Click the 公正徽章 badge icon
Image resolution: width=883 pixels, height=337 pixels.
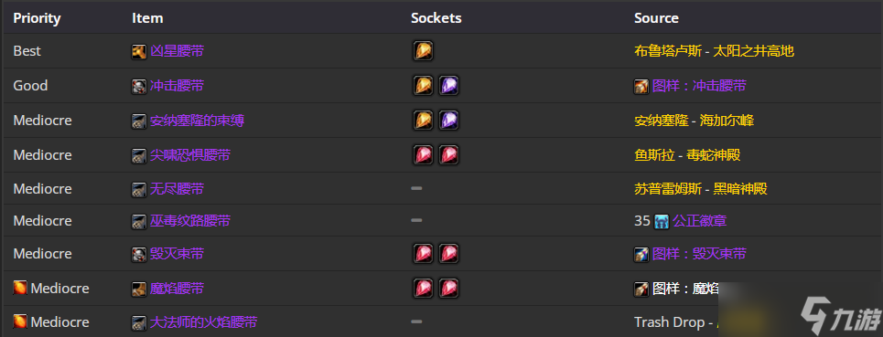662,221
